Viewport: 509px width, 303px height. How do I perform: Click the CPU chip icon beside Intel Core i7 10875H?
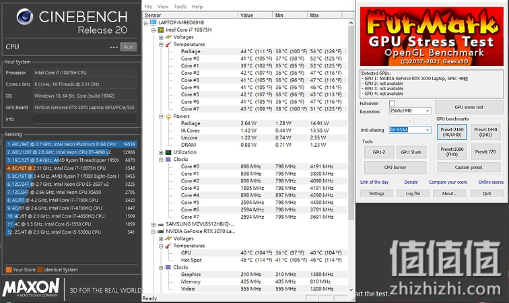click(x=161, y=30)
